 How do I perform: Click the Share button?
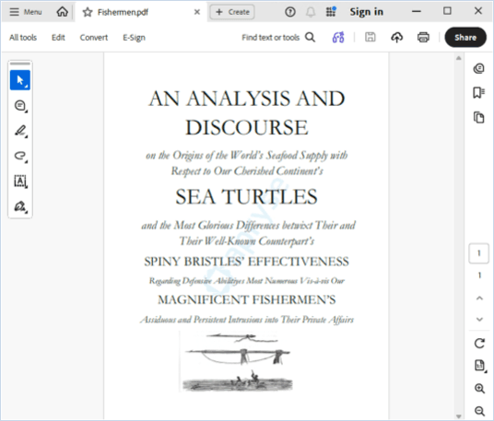[x=465, y=37]
